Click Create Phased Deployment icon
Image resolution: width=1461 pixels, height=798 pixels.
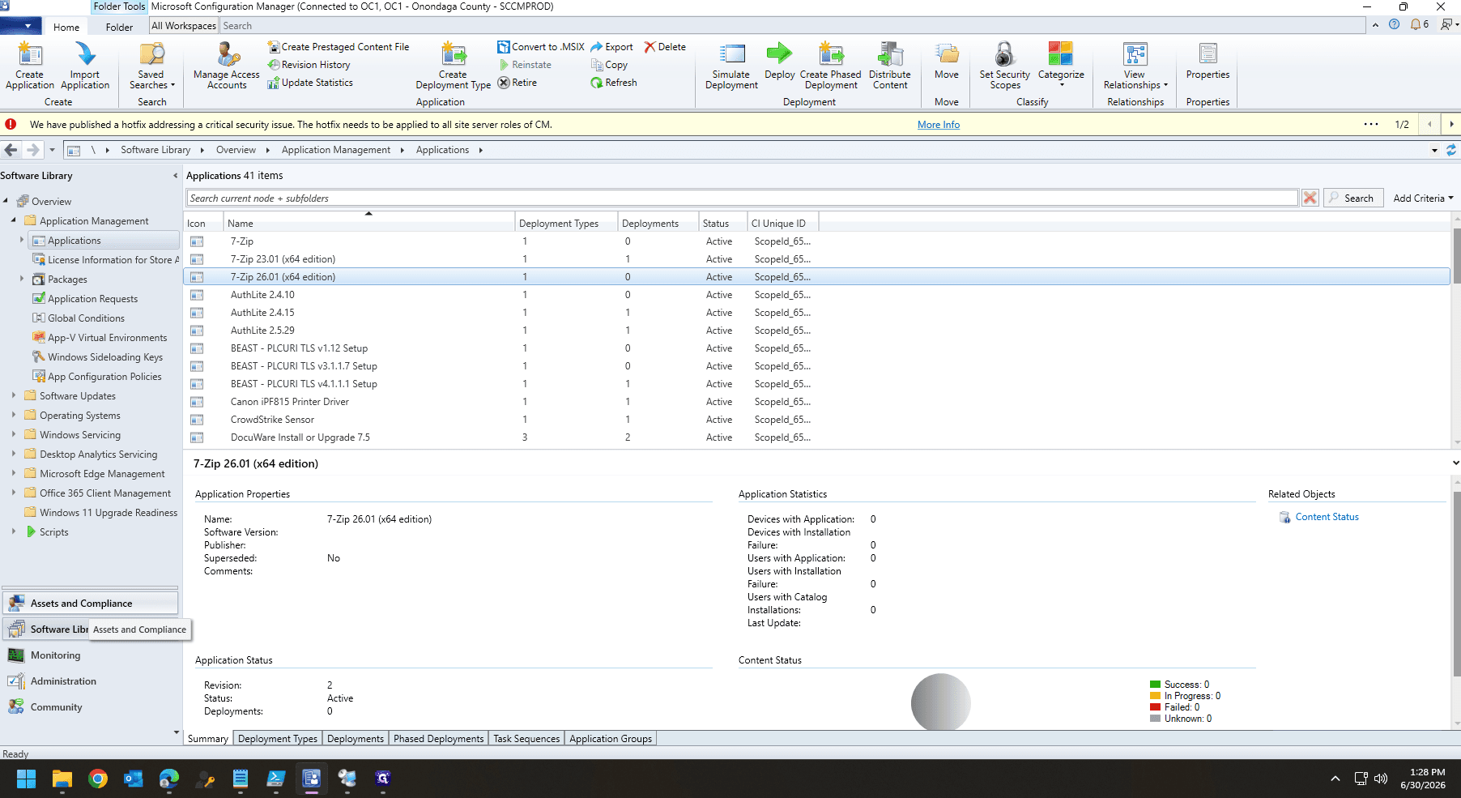(x=831, y=65)
